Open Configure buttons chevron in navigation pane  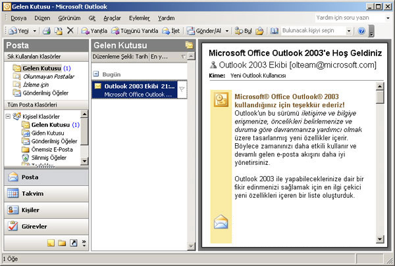pos(84,243)
